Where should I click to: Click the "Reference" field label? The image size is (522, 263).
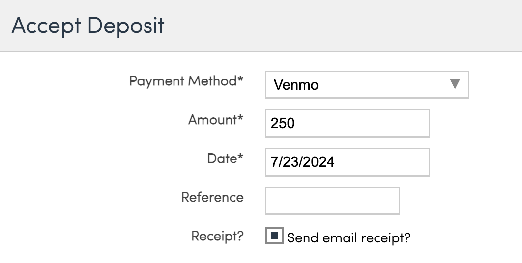[x=212, y=197]
